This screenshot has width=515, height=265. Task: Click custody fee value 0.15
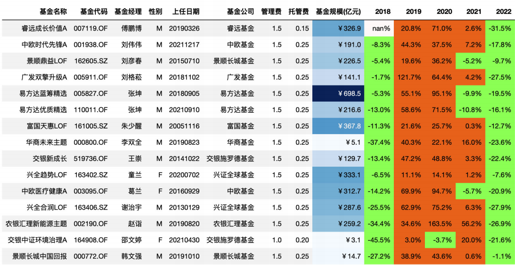[302, 29]
